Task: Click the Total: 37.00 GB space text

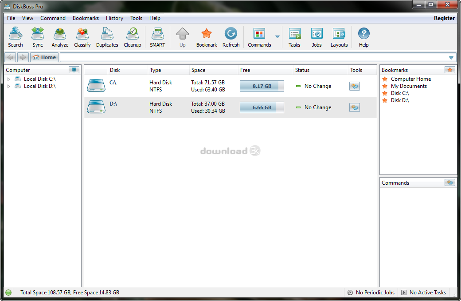Action: pos(208,104)
